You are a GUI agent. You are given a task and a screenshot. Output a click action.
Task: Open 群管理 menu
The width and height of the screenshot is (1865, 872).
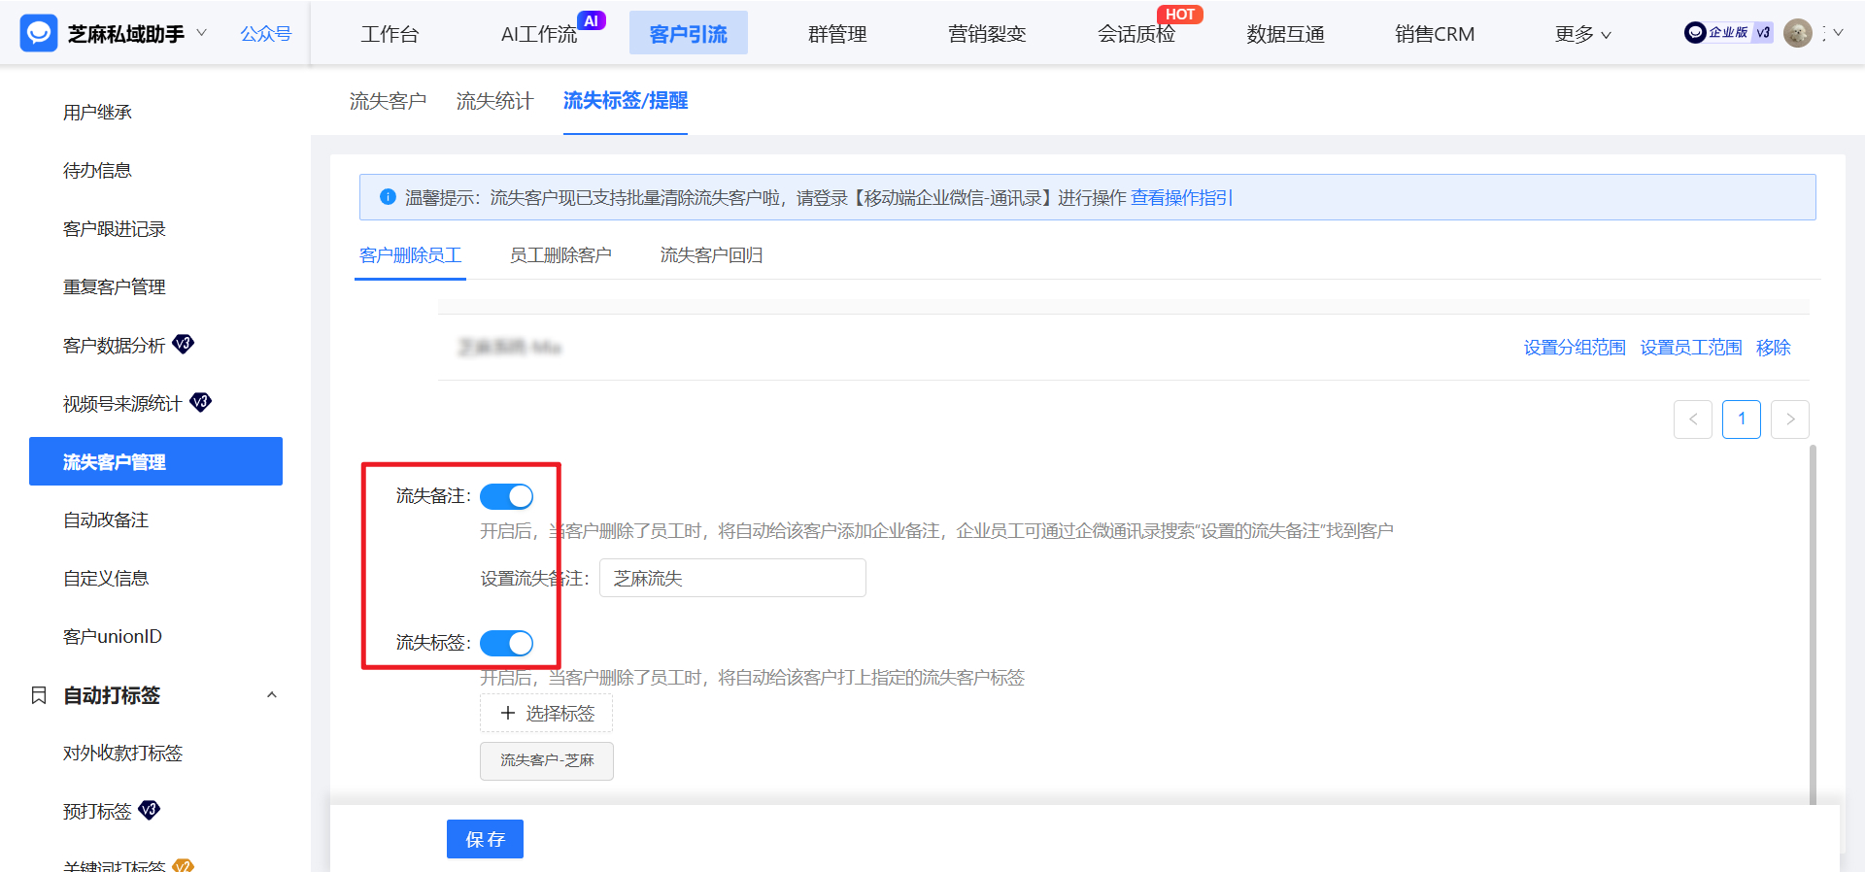coord(837,34)
